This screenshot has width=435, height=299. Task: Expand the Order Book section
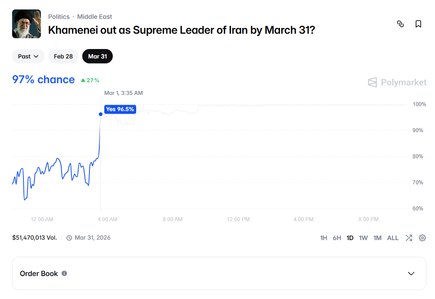point(411,273)
